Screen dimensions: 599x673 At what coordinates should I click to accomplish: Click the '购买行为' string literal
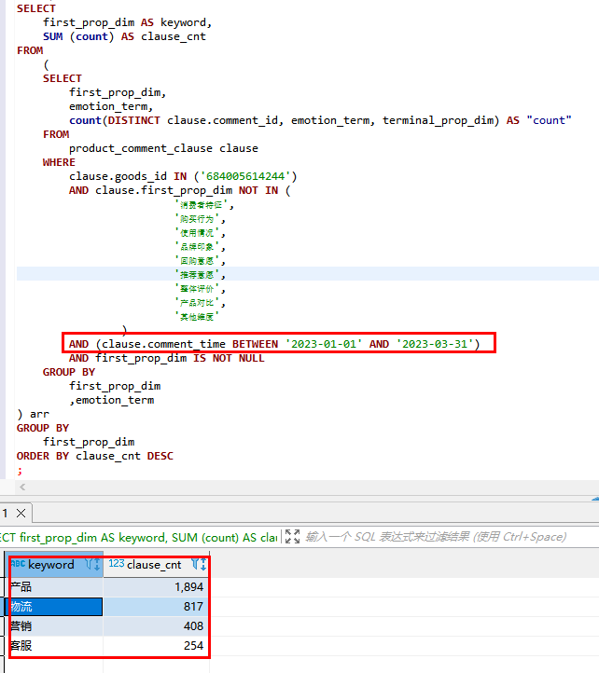[197, 219]
